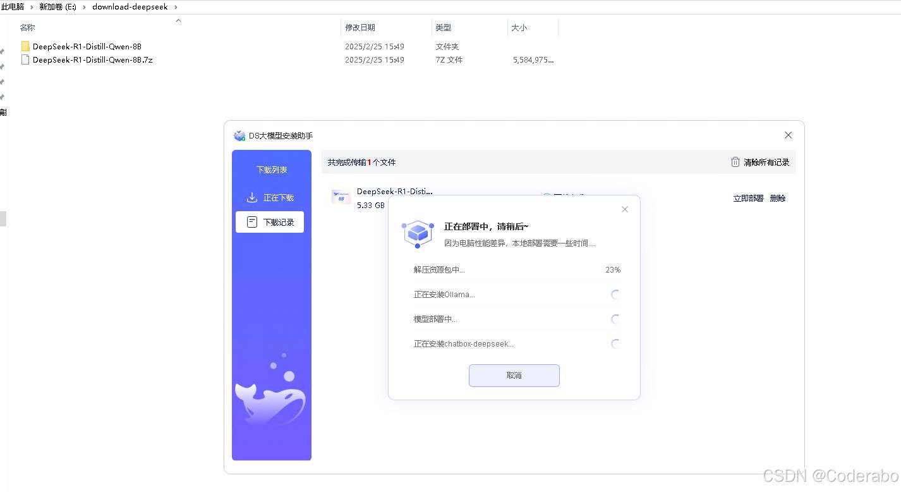Viewport: 901px width, 492px height.
Task: Click 删除 to remove the download record
Action: click(778, 198)
